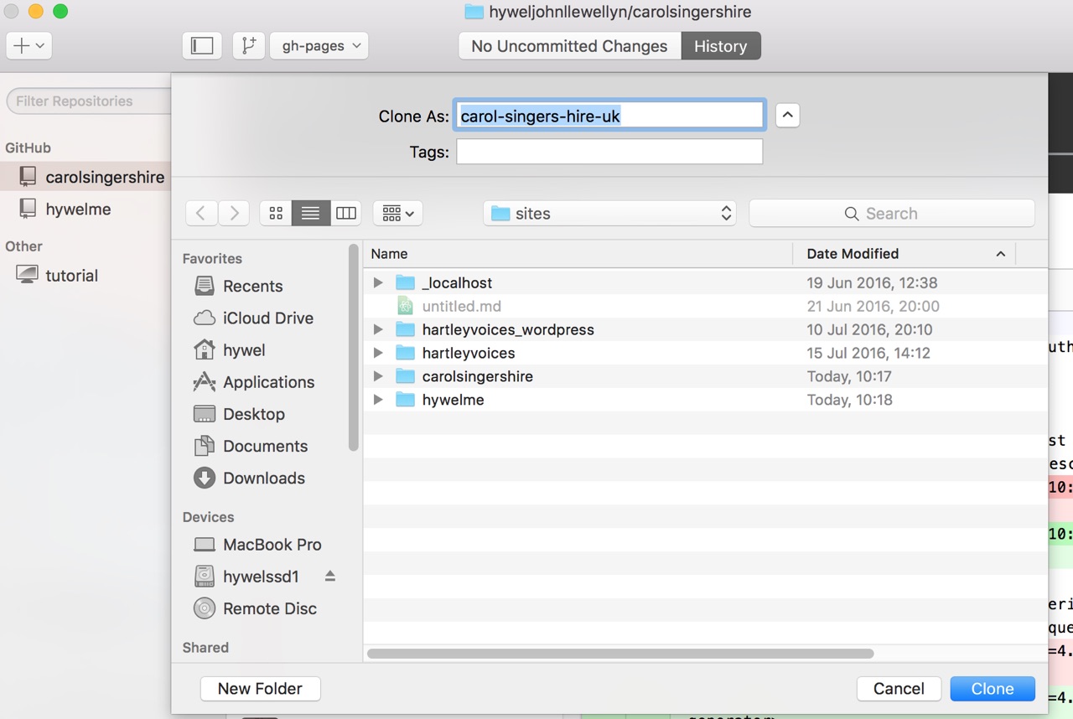Select the _localhost folder icon
1073x719 pixels.
[405, 282]
